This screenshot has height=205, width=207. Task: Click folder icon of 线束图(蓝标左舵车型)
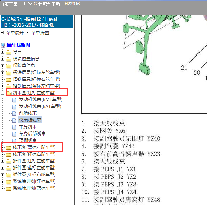(9, 147)
